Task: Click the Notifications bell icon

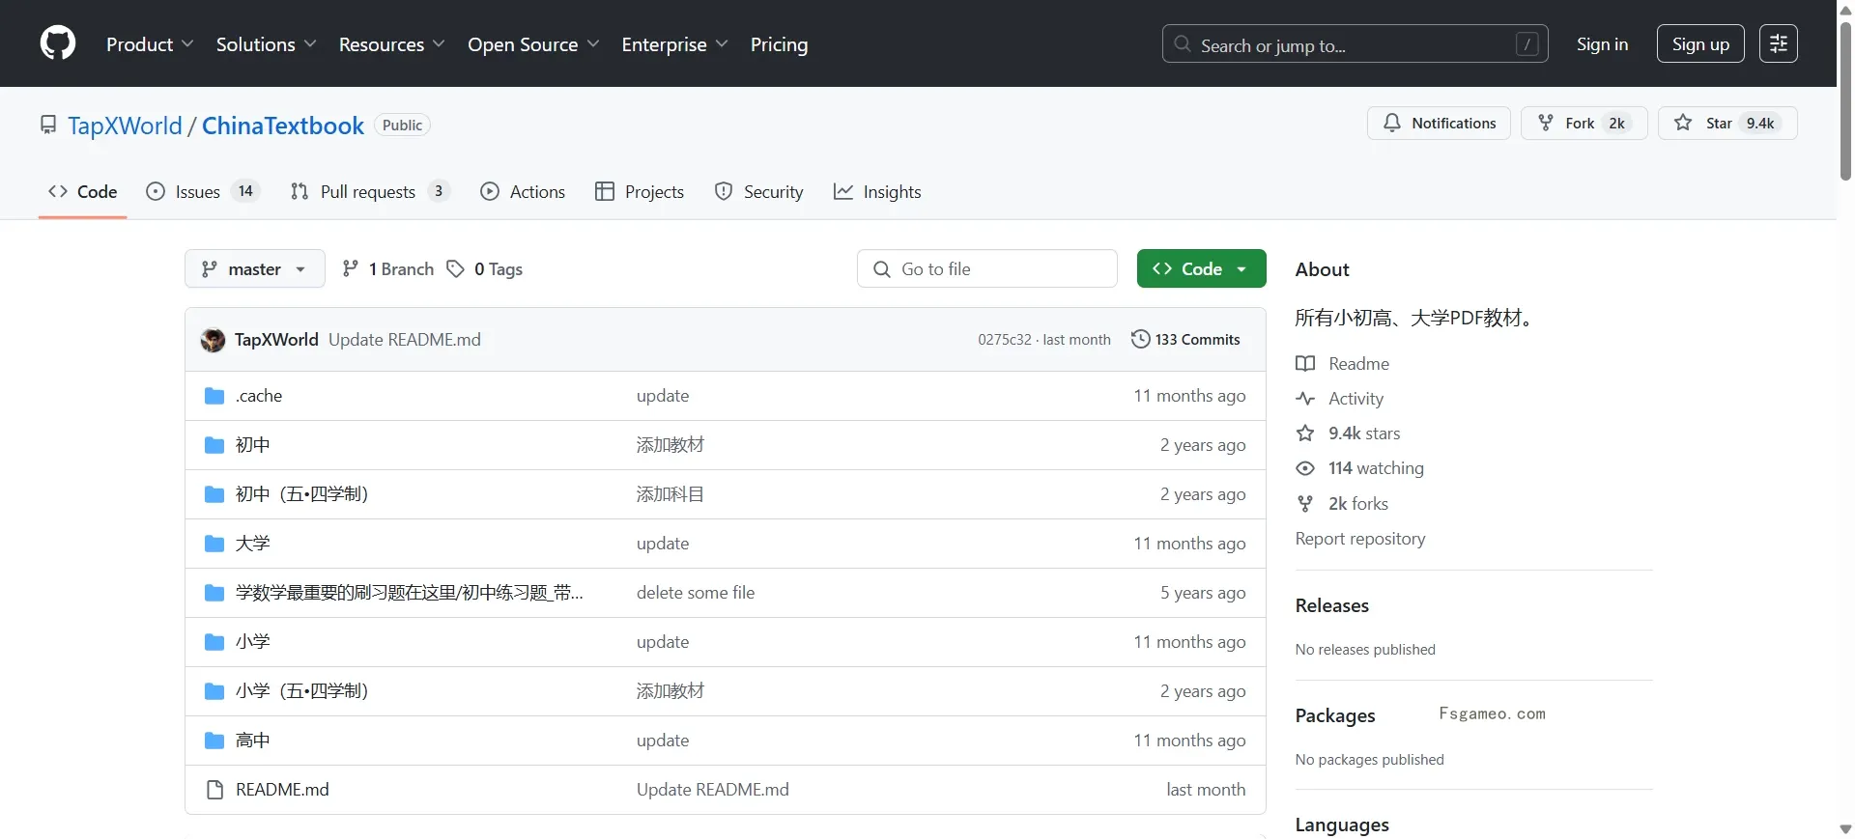Action: (1392, 123)
